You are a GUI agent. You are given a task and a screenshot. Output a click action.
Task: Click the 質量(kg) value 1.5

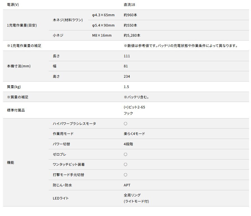coord(125,87)
